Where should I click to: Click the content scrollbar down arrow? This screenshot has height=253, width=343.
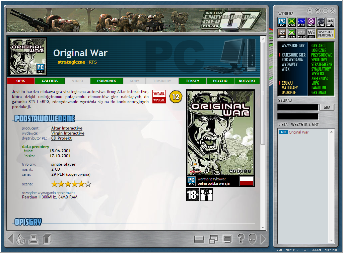click(x=263, y=228)
